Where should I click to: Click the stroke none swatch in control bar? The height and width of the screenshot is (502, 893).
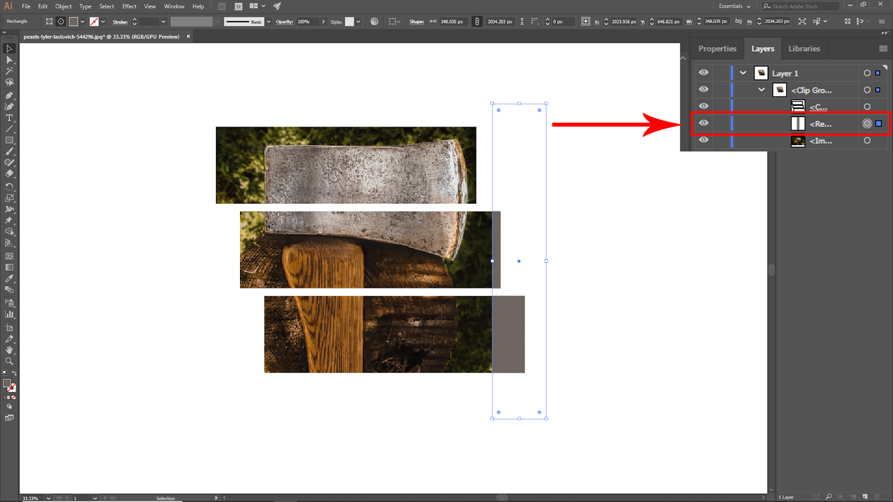(x=94, y=21)
